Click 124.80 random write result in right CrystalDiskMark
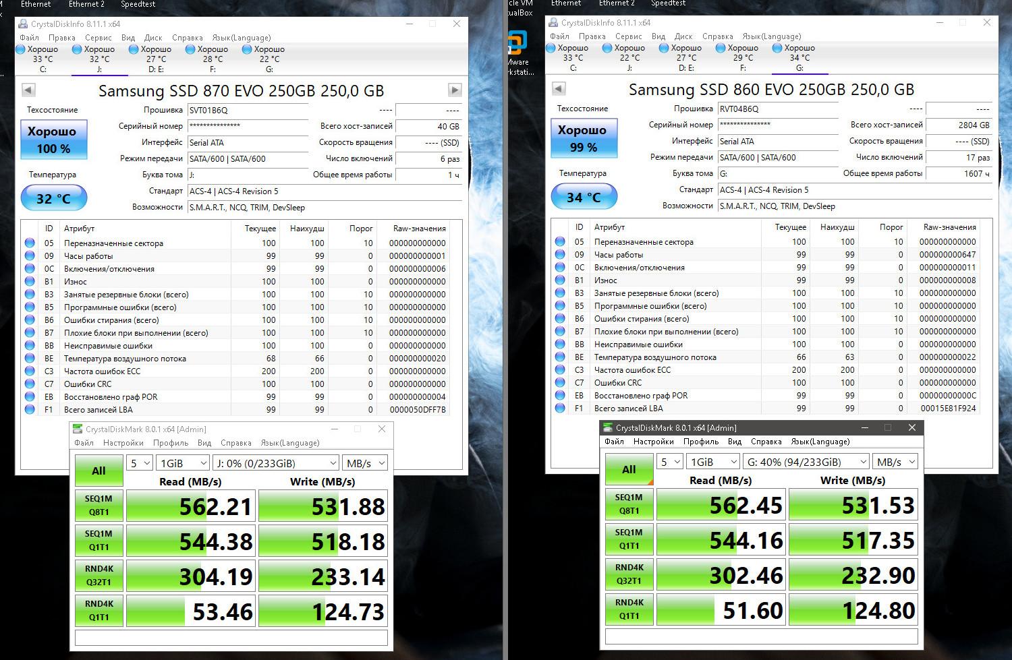The image size is (1012, 660). click(853, 610)
